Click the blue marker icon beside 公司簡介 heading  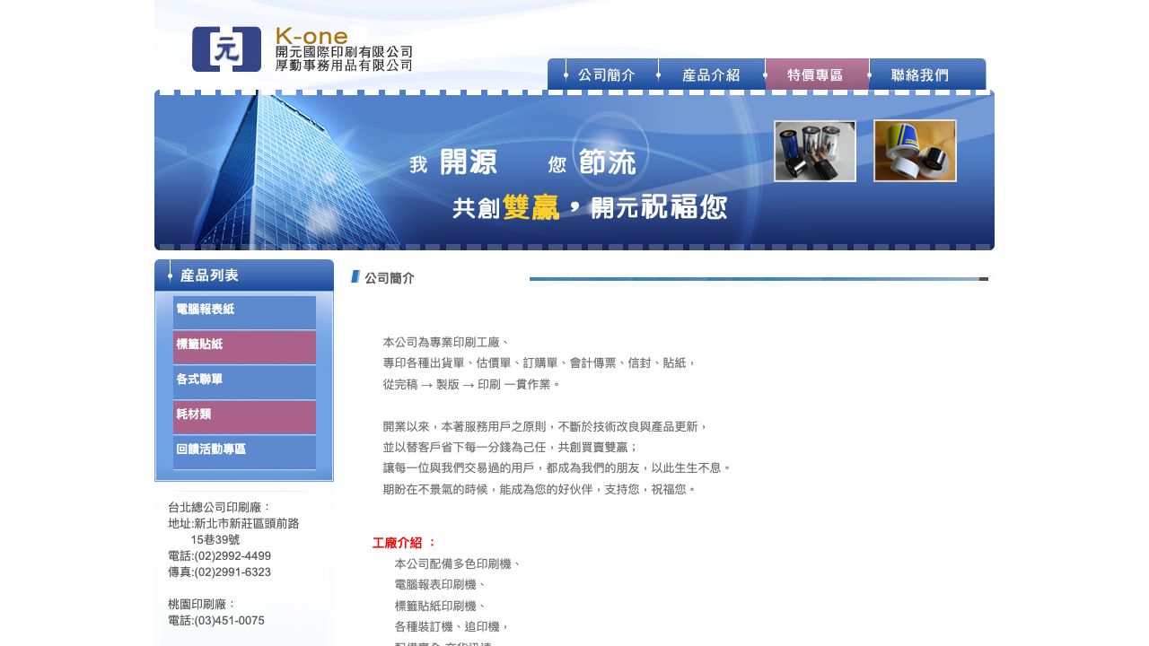pos(355,277)
